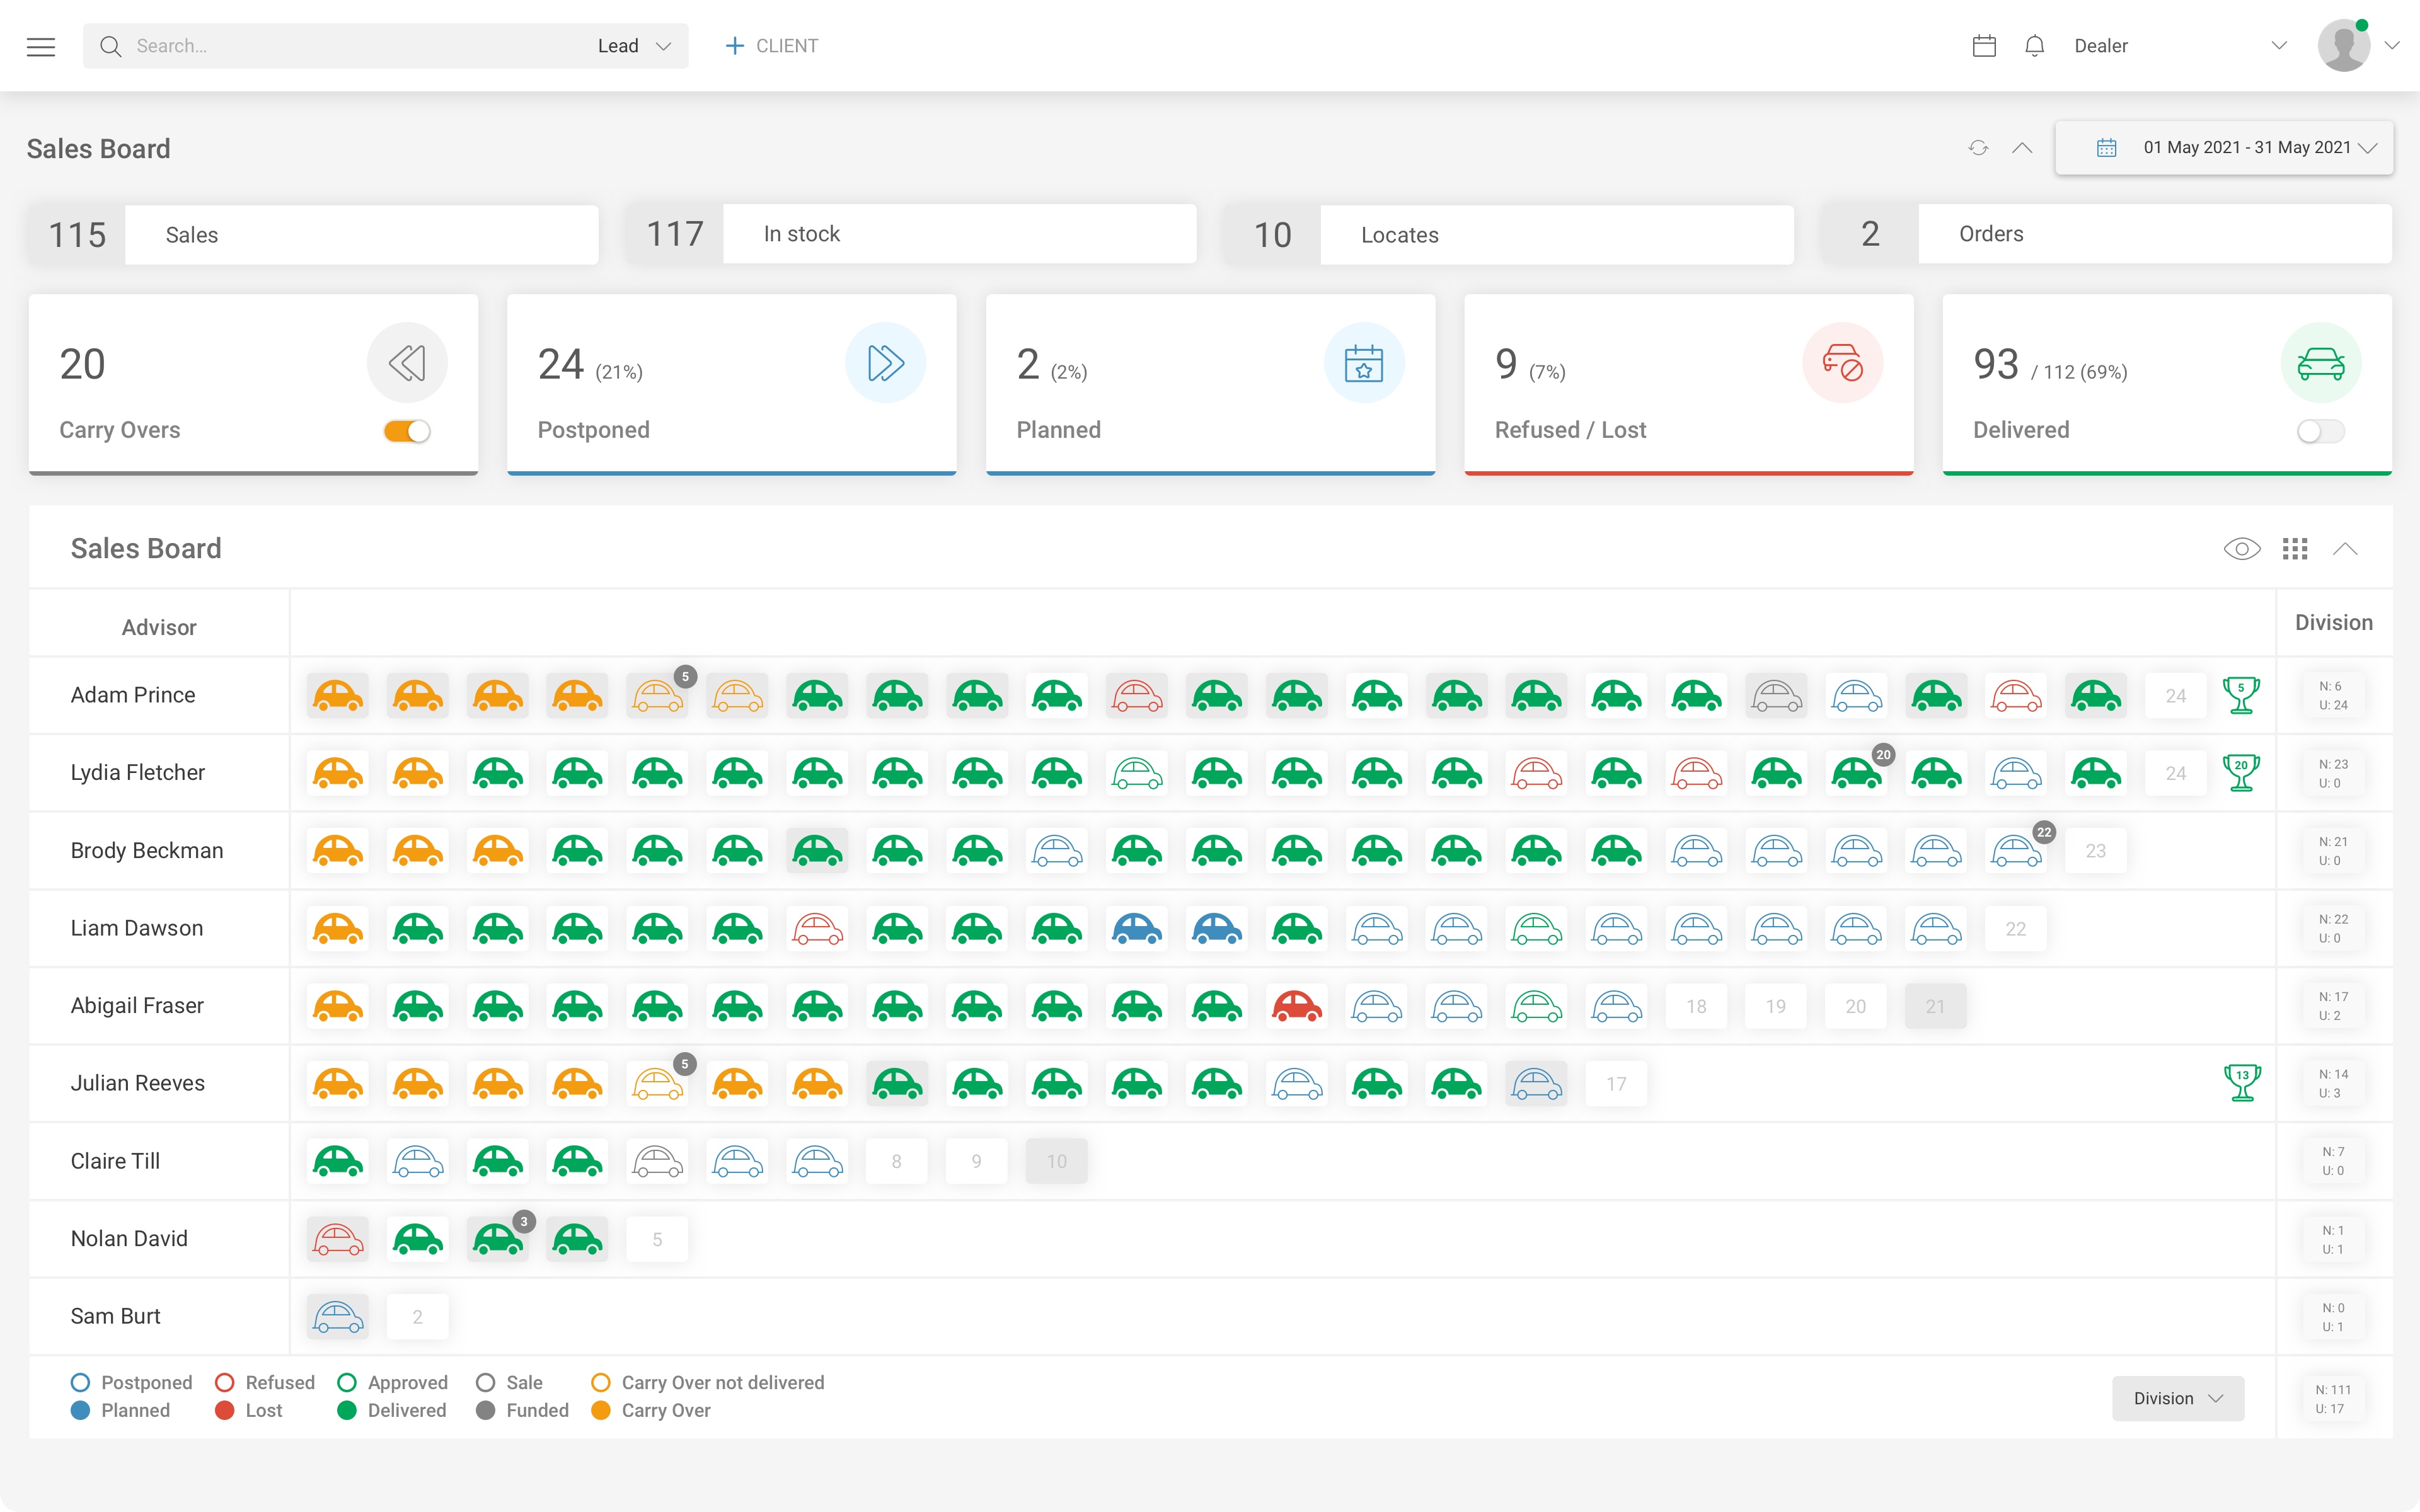The width and height of the screenshot is (2420, 1512).
Task: Click Brody Beckman's car with badge 22
Action: 2016,851
